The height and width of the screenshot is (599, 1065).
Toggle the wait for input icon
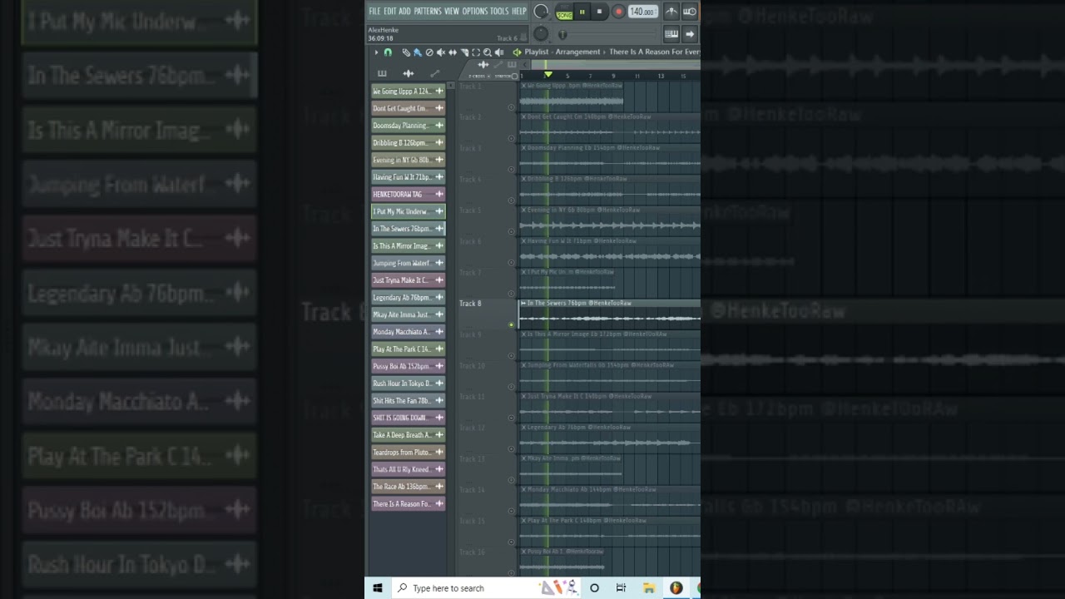690,12
